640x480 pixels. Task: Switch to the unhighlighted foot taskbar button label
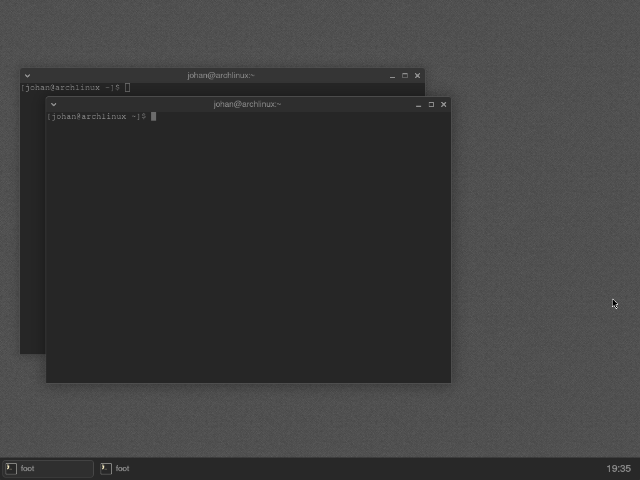click(x=122, y=468)
